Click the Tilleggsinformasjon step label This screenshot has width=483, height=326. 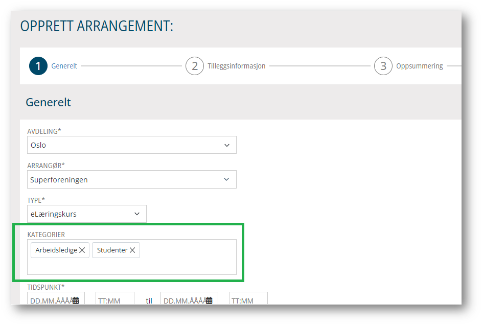tap(236, 66)
